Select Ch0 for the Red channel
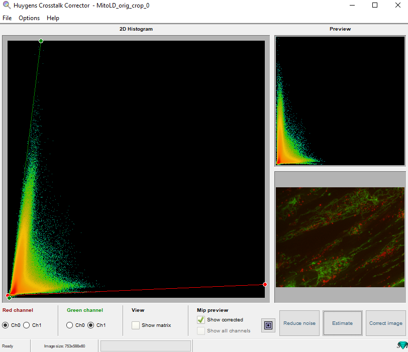The width and height of the screenshot is (408, 352). pyautogui.click(x=6, y=325)
